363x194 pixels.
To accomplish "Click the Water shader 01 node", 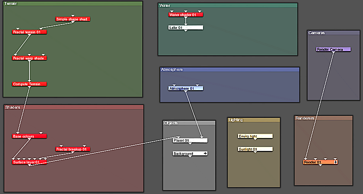I will click(x=185, y=15).
